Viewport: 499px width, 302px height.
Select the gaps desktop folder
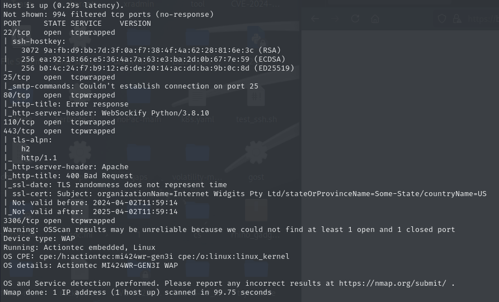pyautogui.click(x=139, y=153)
